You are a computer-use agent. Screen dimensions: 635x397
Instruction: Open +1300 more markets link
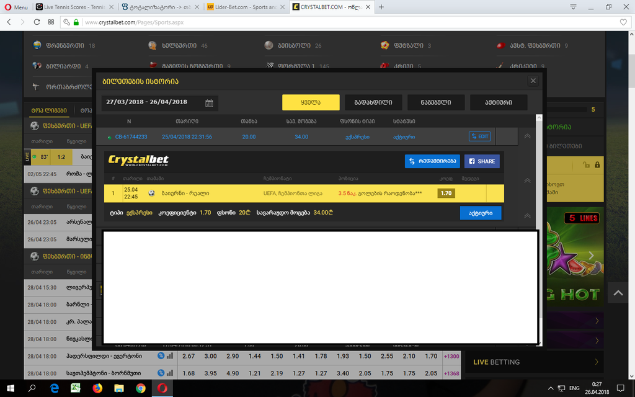point(451,357)
